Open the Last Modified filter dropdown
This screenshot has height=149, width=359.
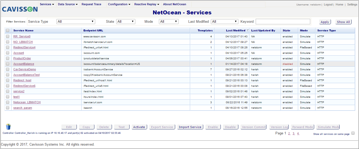click(224, 21)
